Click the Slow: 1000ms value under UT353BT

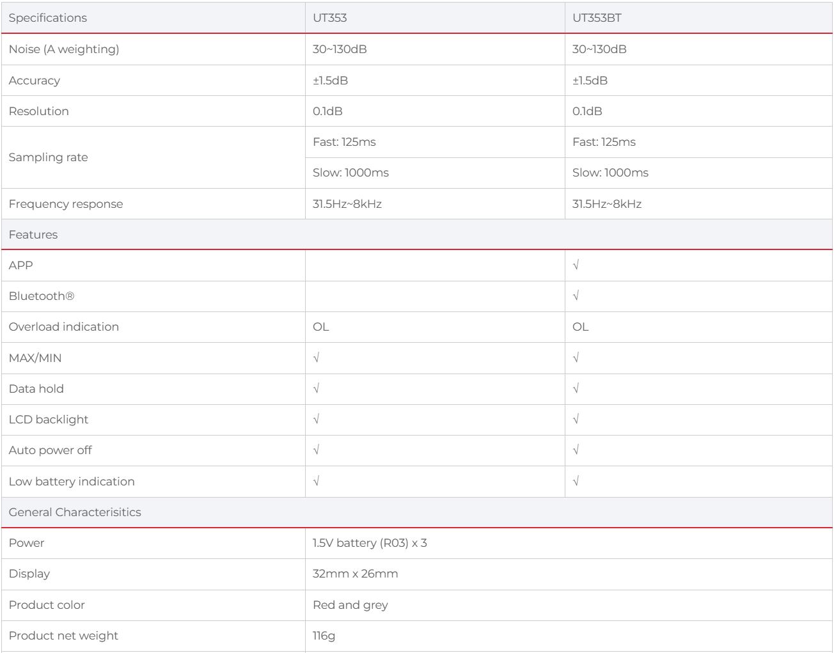point(610,173)
